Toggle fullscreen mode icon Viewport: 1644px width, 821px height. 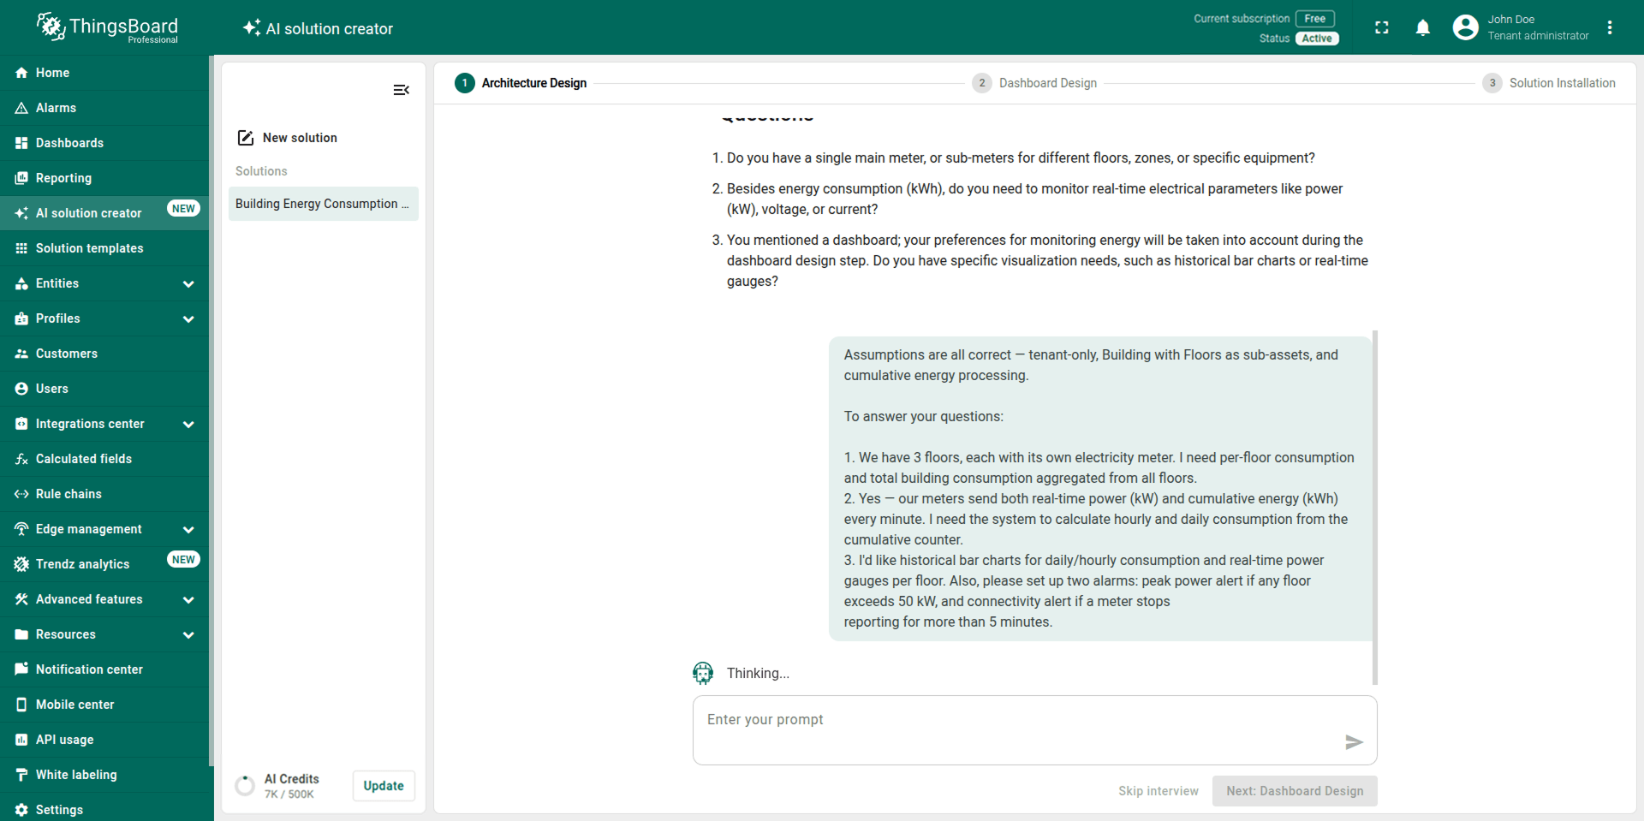click(1381, 28)
